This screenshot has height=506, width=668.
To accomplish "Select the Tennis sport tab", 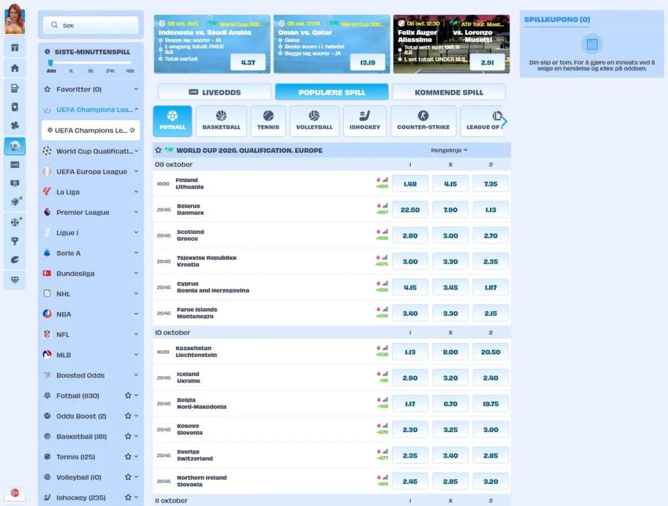I will [267, 121].
